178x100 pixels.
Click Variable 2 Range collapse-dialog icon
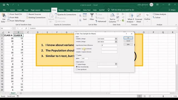coord(116,42)
